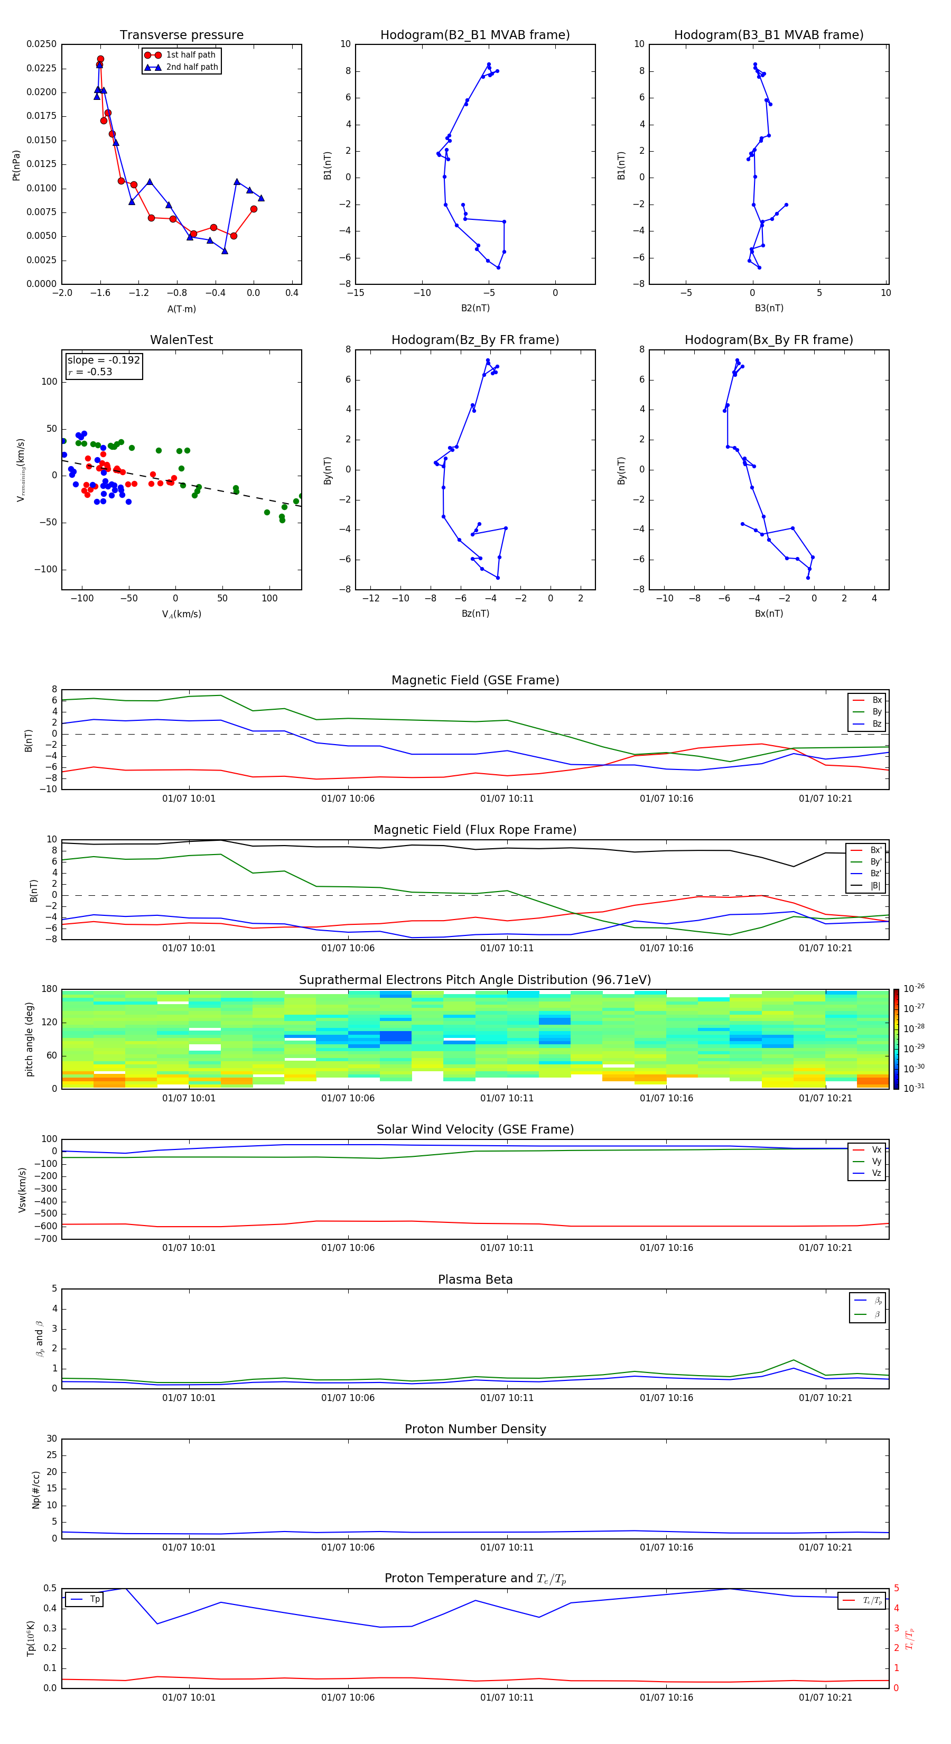Click the 'B3(nT)' x-axis label
The width and height of the screenshot is (951, 1744).
point(769,308)
